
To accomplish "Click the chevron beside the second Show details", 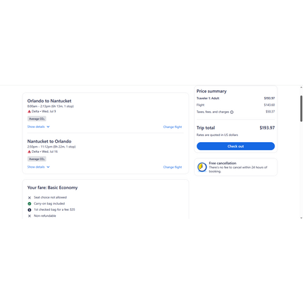I will 48,167.
